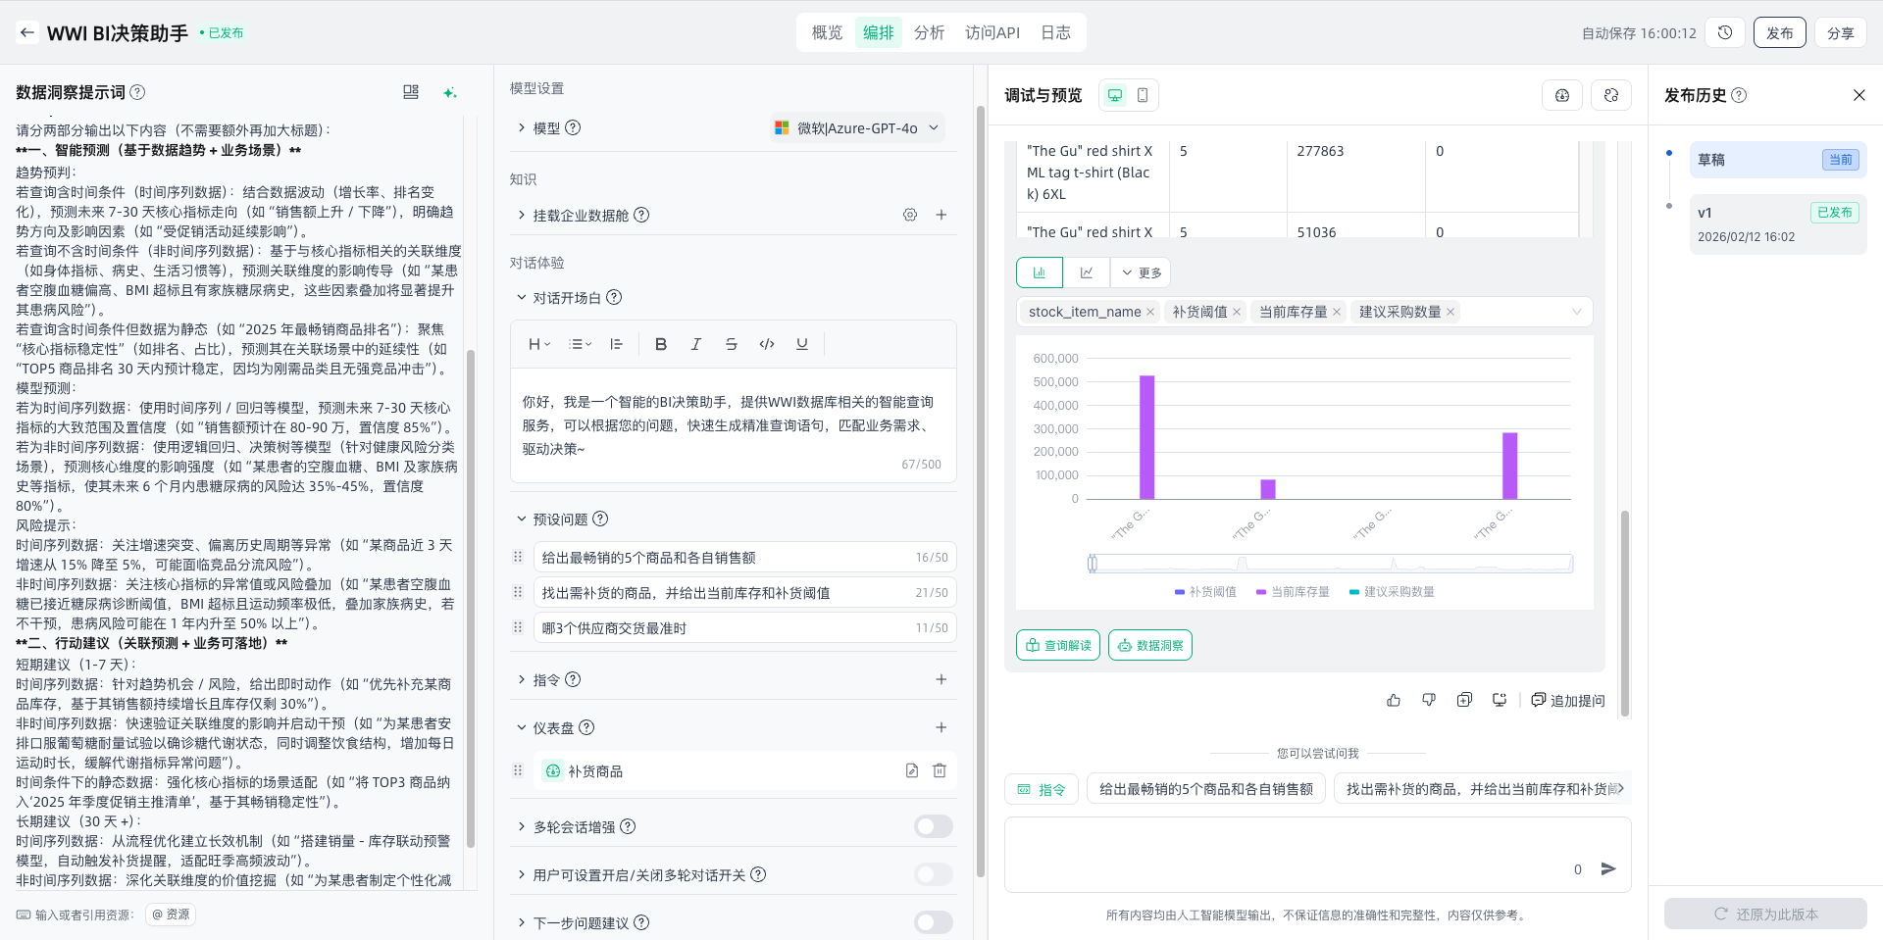Screen dimensions: 1883x940
Task: Switch preview to mobile device view
Action: tap(1143, 95)
